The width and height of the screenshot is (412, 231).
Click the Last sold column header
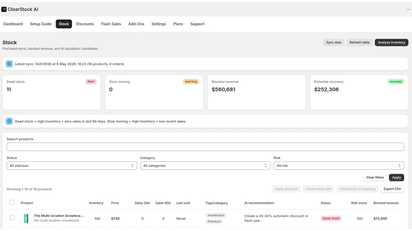(x=183, y=203)
